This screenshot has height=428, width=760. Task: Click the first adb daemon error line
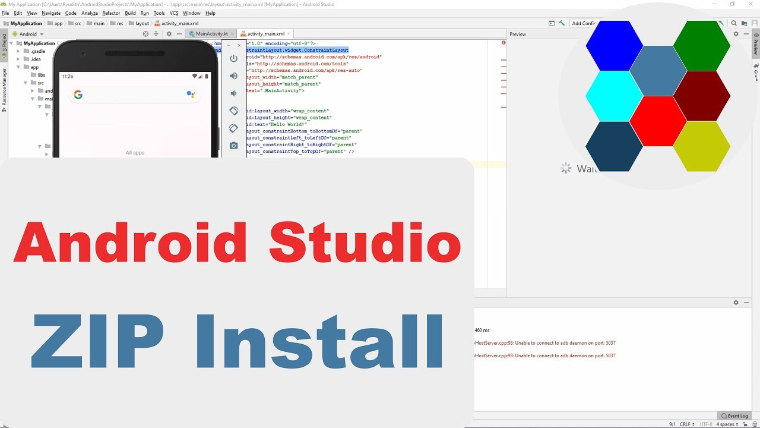[545, 343]
